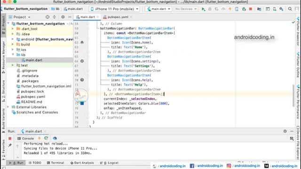The image size is (301, 169).
Task: Expand the build folder
Action: (13, 45)
